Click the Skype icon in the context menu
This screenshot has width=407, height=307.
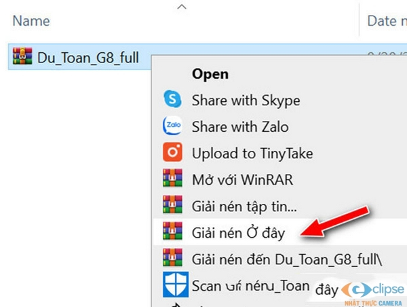pos(173,100)
